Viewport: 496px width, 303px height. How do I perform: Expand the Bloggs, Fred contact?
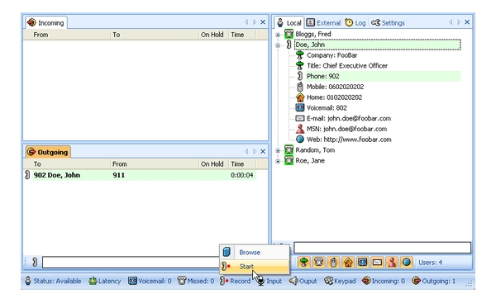(278, 35)
